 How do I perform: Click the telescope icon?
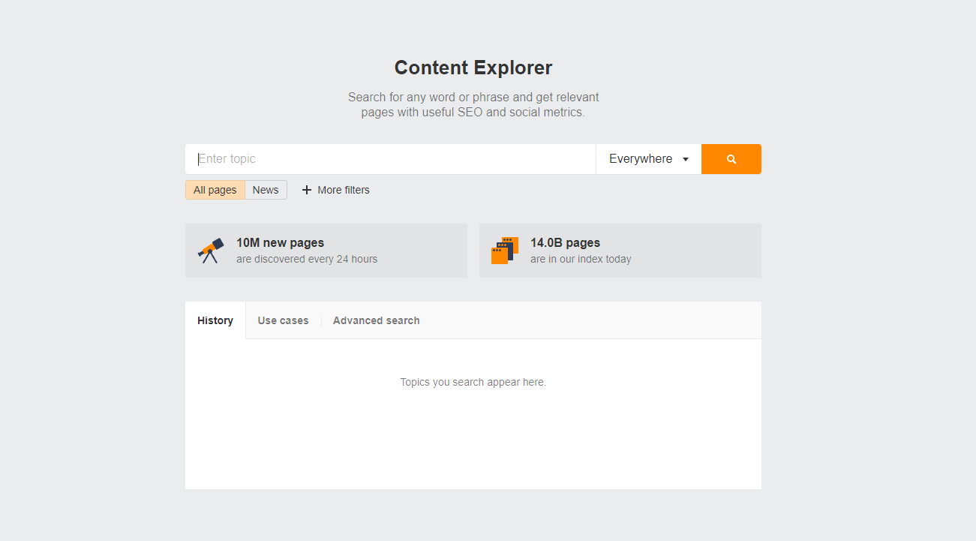[210, 251]
